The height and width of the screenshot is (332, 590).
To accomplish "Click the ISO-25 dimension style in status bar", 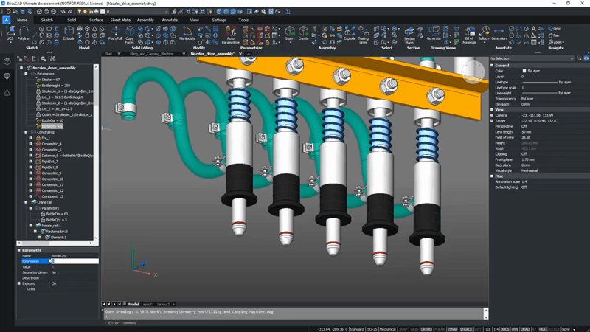I will click(372, 329).
